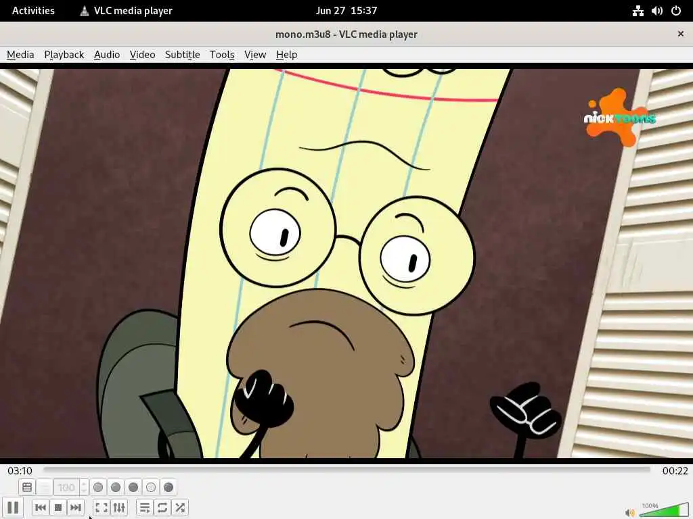Open the Subtitle menu
693x519 pixels.
[182, 55]
